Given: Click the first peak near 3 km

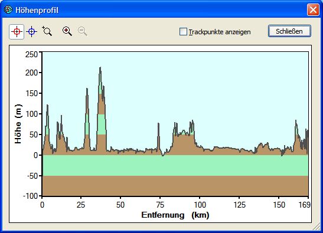Looking at the screenshot, I should point(47,105).
